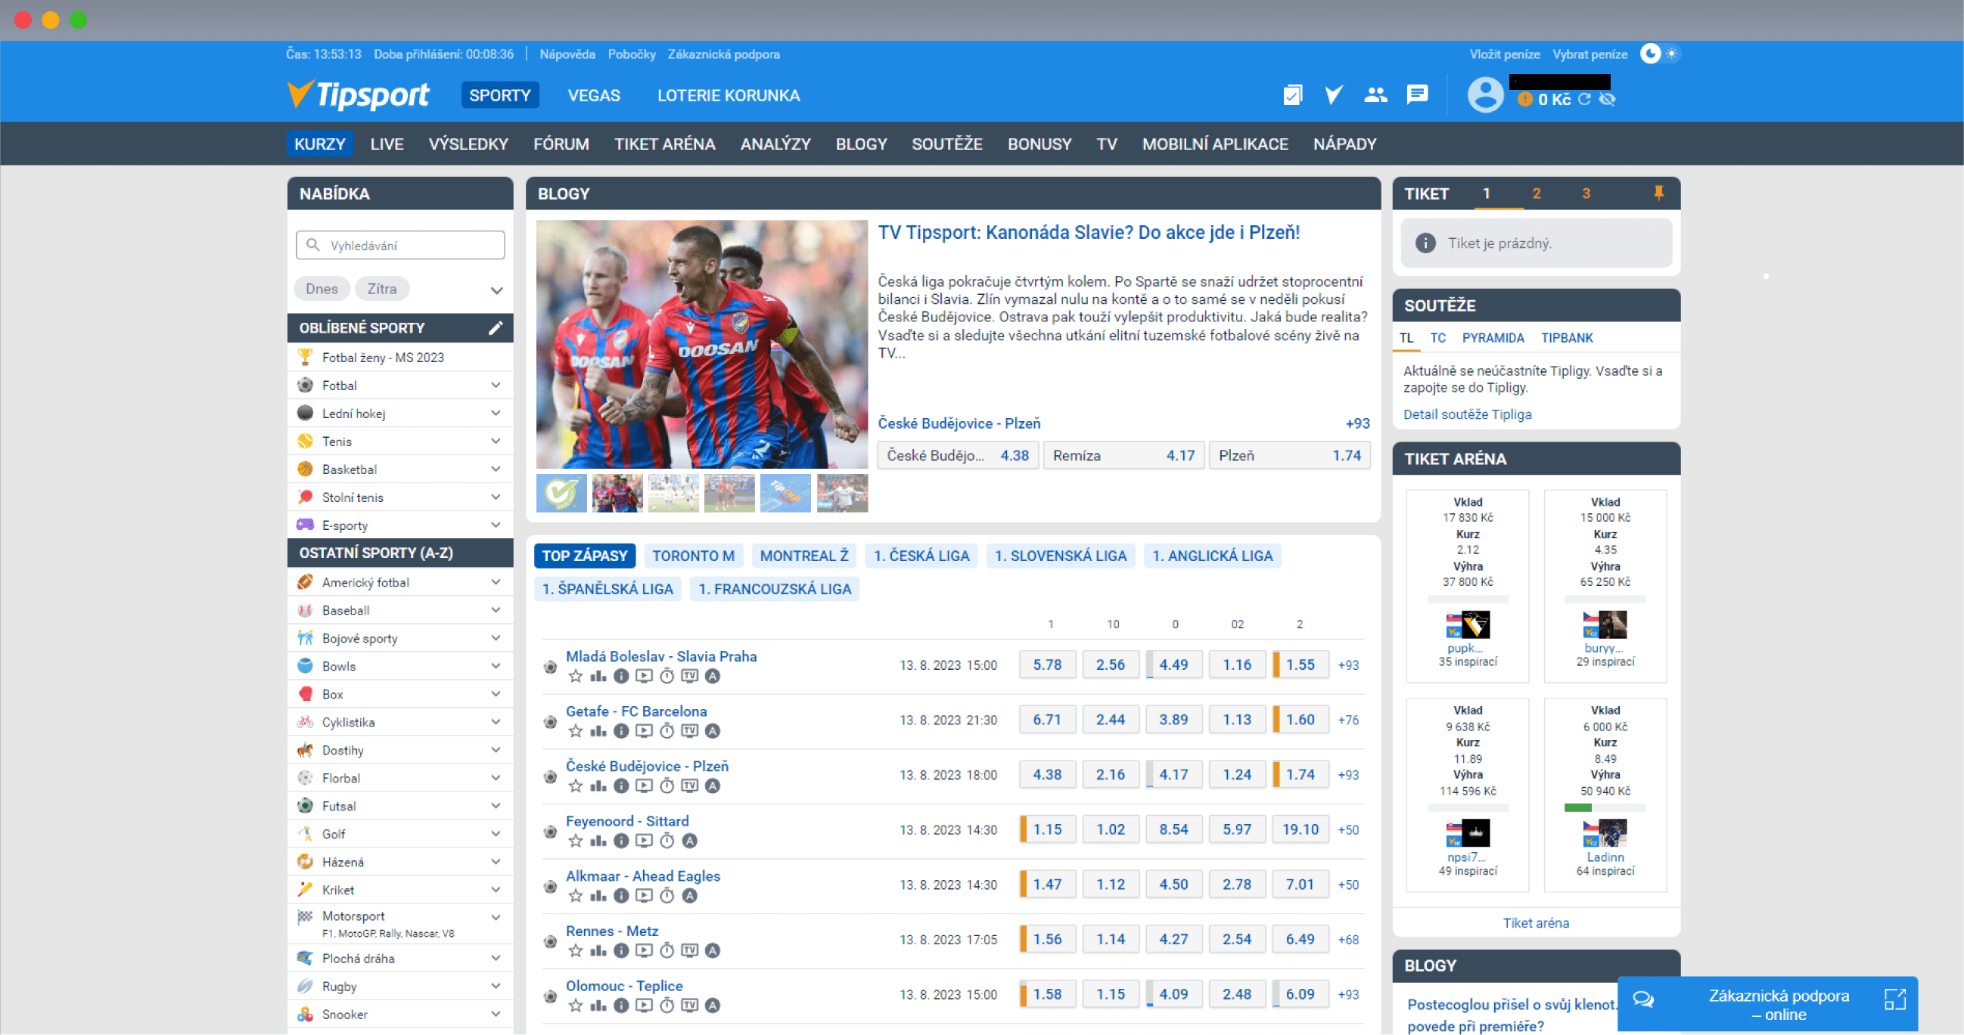Expand the Lední hokej category

[496, 413]
